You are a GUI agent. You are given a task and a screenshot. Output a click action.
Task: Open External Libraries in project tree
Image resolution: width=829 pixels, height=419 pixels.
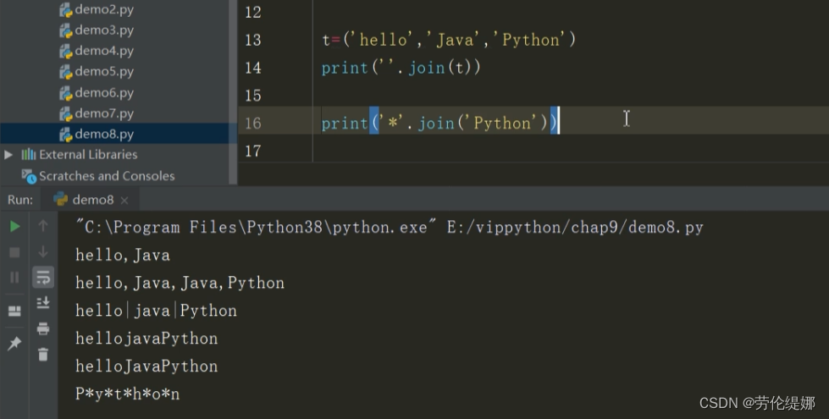pos(88,154)
